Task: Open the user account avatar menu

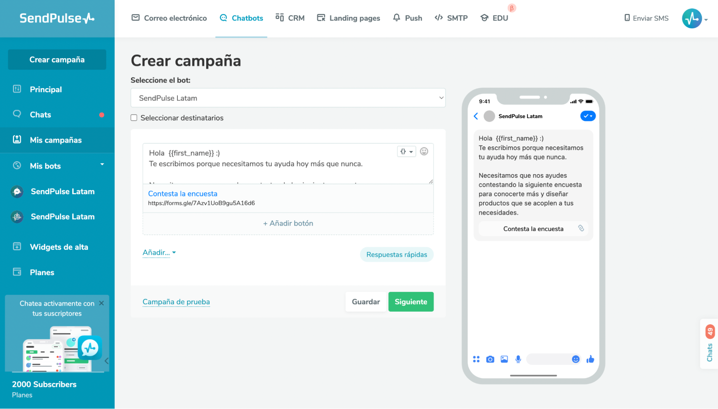Action: click(695, 18)
